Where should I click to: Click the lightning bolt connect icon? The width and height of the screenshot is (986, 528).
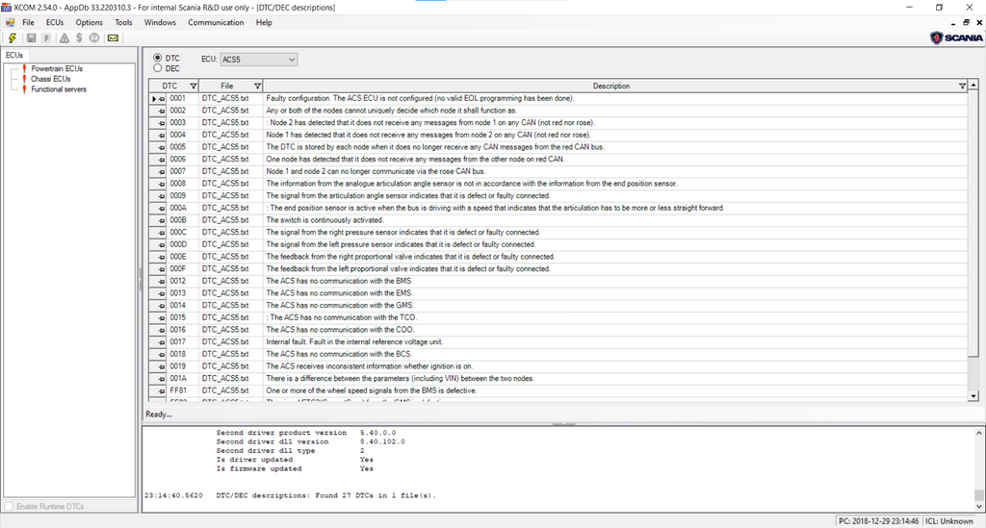12,38
